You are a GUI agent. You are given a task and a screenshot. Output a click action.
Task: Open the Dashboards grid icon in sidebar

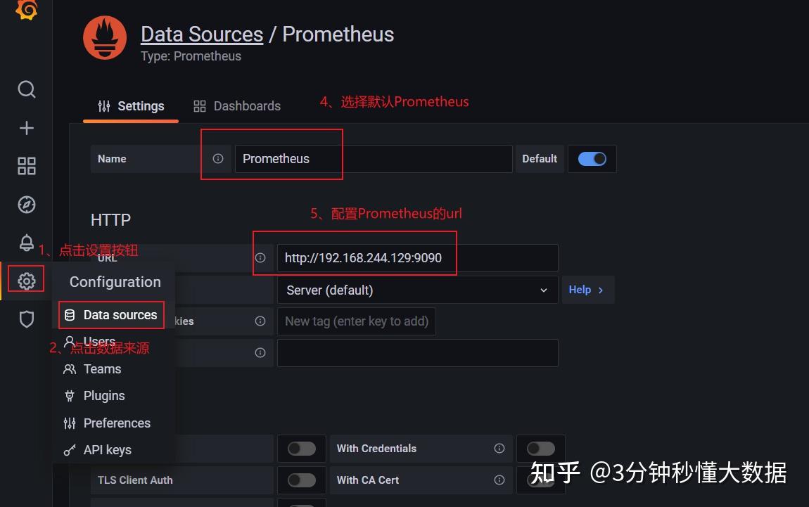(26, 166)
